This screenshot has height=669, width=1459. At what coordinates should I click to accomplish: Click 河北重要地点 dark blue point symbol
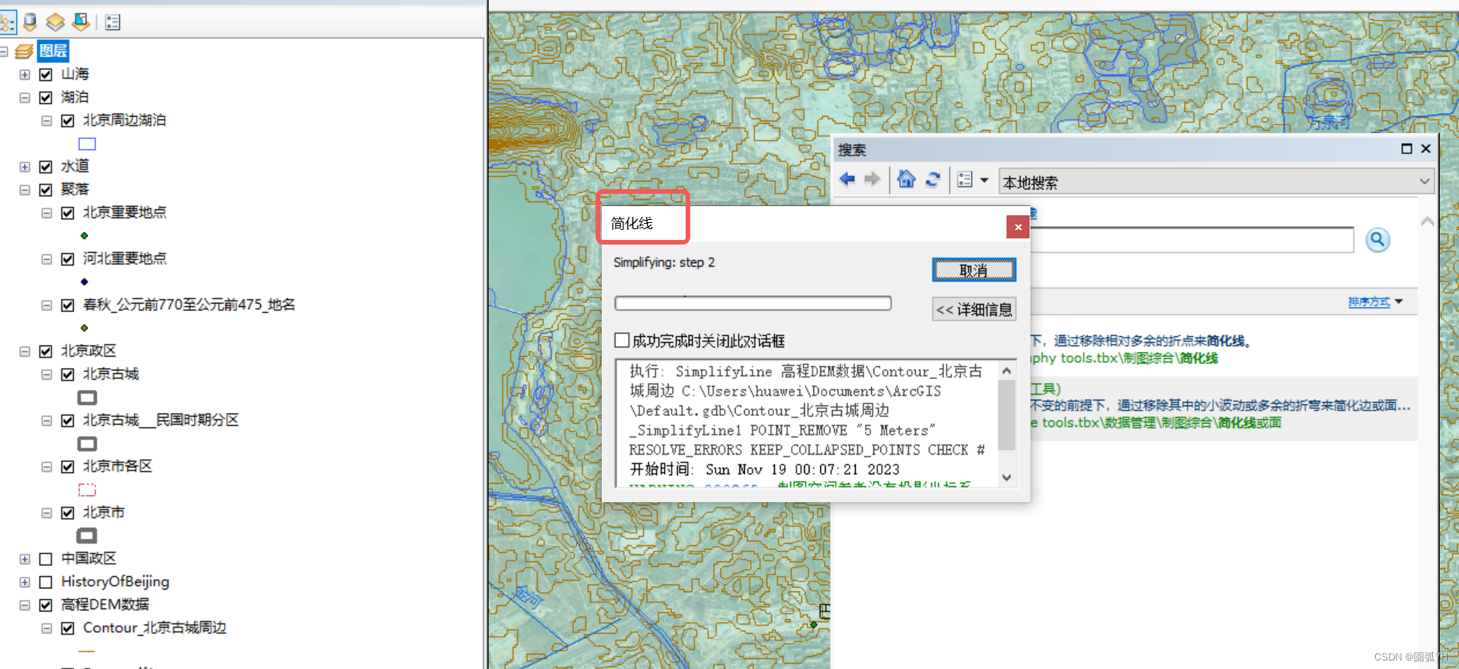tap(85, 282)
